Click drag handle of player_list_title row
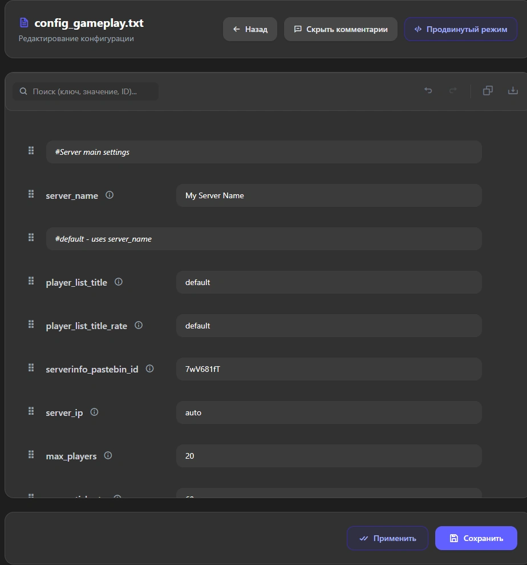Viewport: 527px width, 565px height. point(31,281)
